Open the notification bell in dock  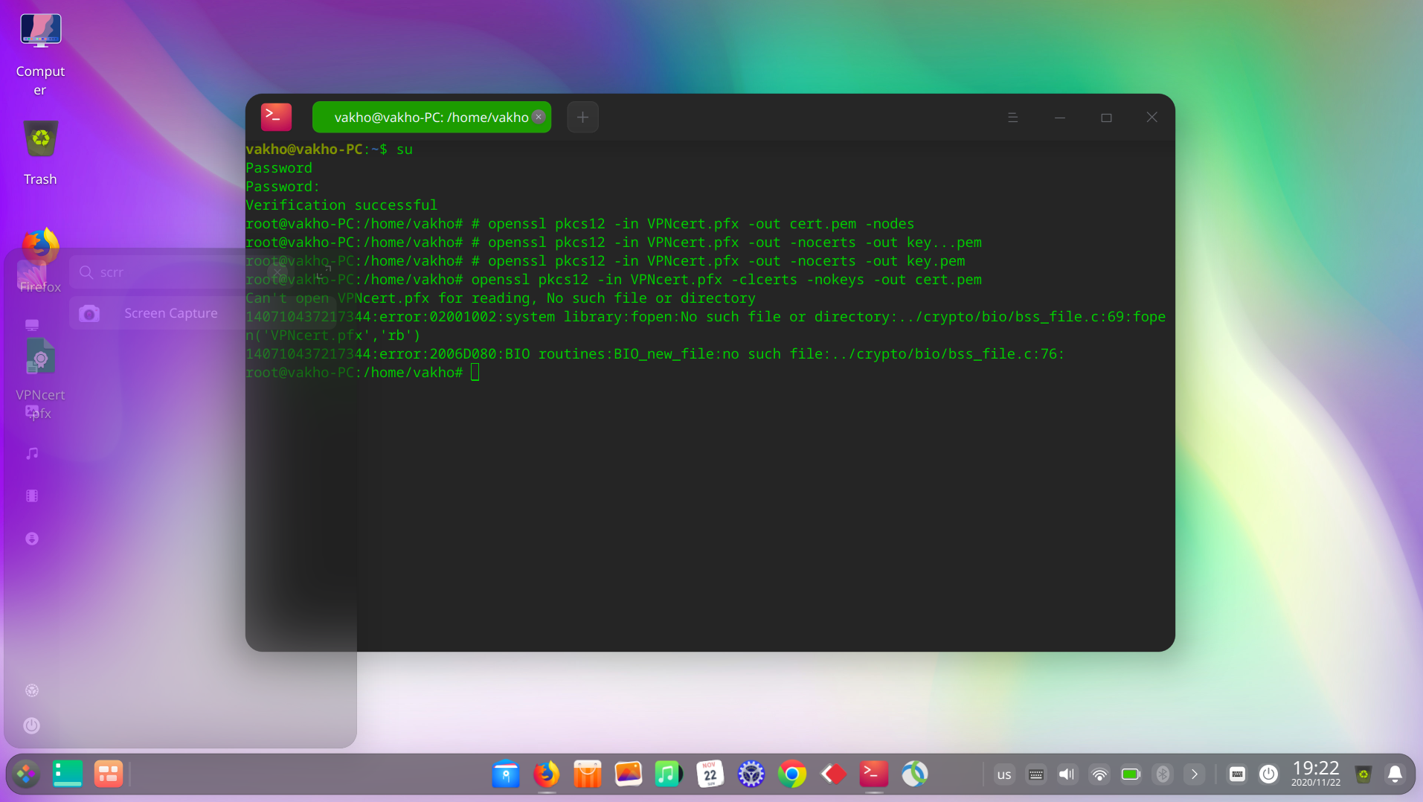point(1395,774)
